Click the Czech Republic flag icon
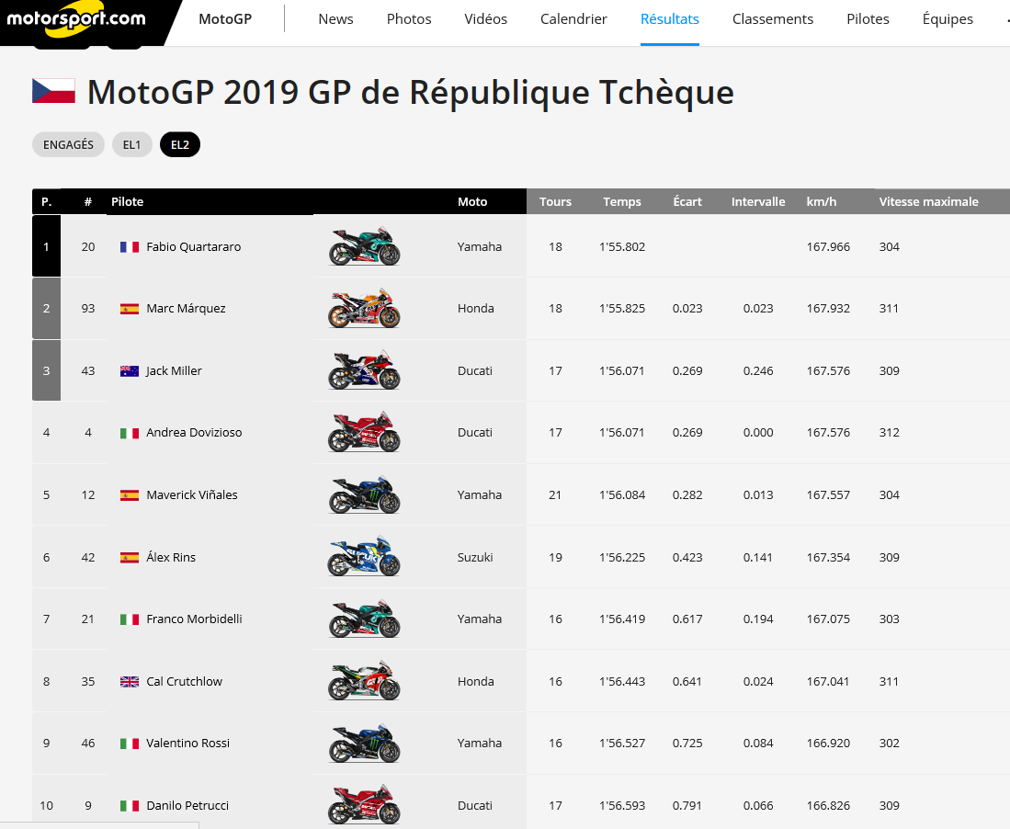This screenshot has width=1010, height=829. [x=53, y=91]
